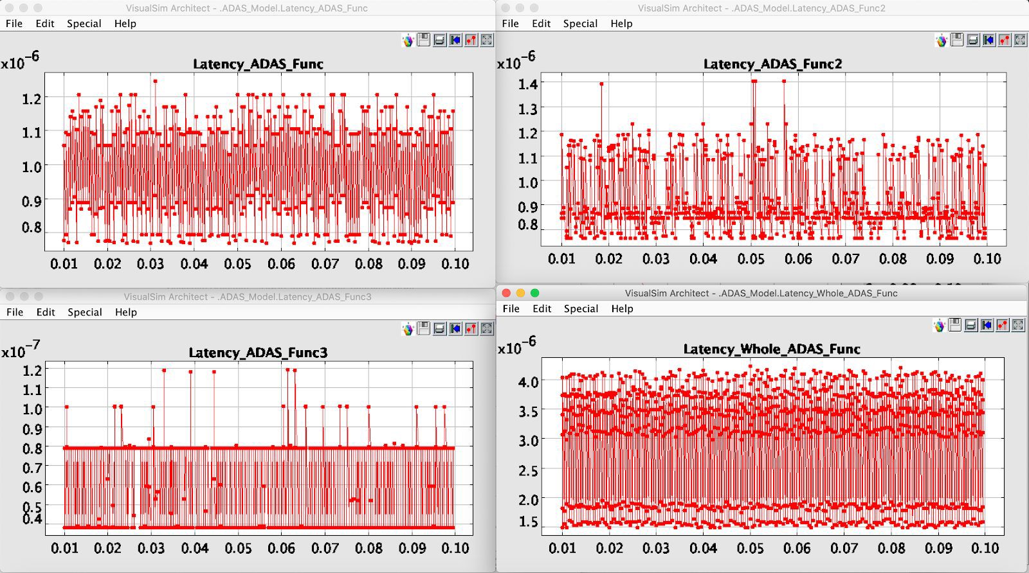Viewport: 1029px width, 573px height.
Task: Click the 'Latency_ADAS_Func3' plot title
Action: [x=258, y=352]
